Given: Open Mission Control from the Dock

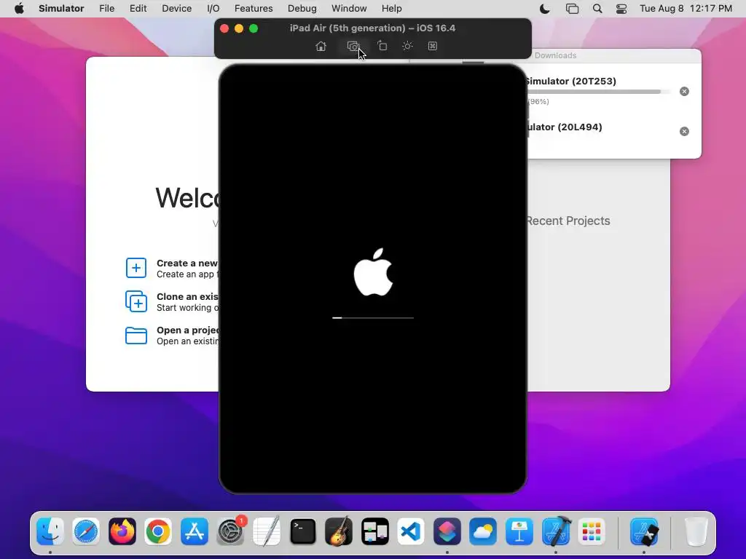Looking at the screenshot, I should point(375,531).
